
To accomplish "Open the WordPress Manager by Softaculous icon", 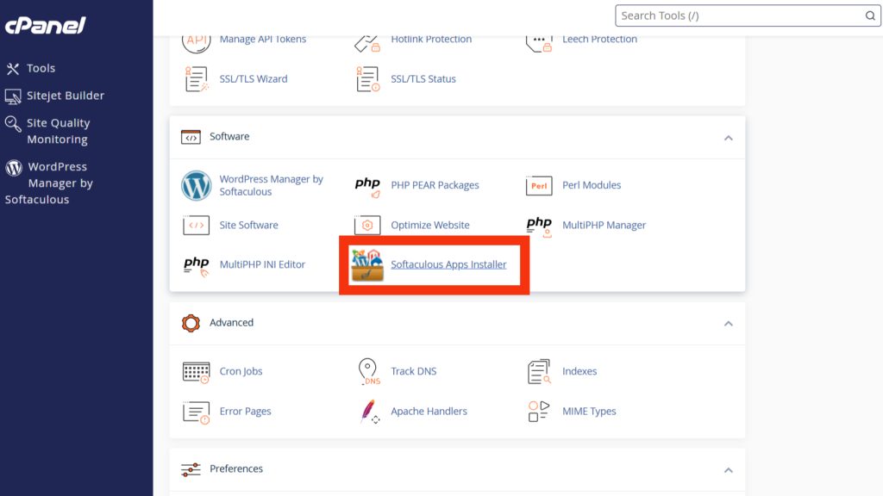I will click(197, 185).
